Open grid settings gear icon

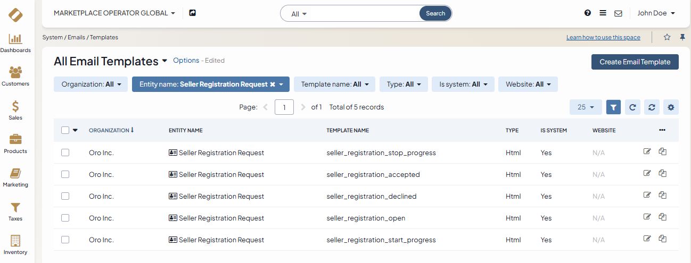pyautogui.click(x=671, y=107)
